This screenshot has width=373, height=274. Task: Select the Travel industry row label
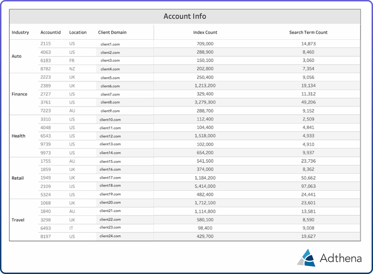(18, 220)
